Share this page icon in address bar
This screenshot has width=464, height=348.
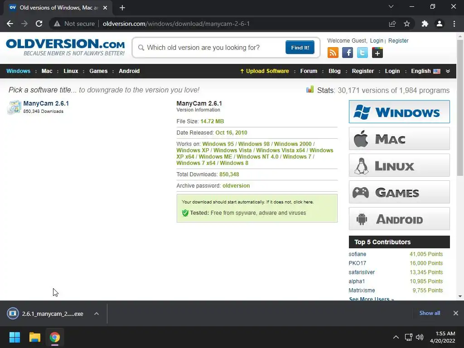click(x=392, y=24)
